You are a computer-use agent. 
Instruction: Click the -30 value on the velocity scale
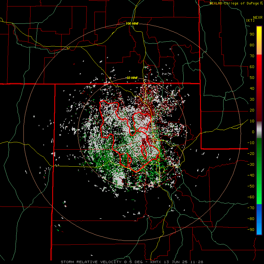(251, 165)
